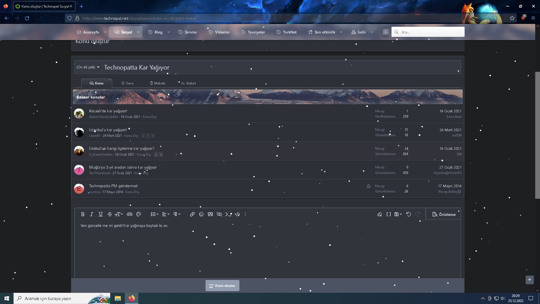Expand the list options dropdown

point(154,214)
